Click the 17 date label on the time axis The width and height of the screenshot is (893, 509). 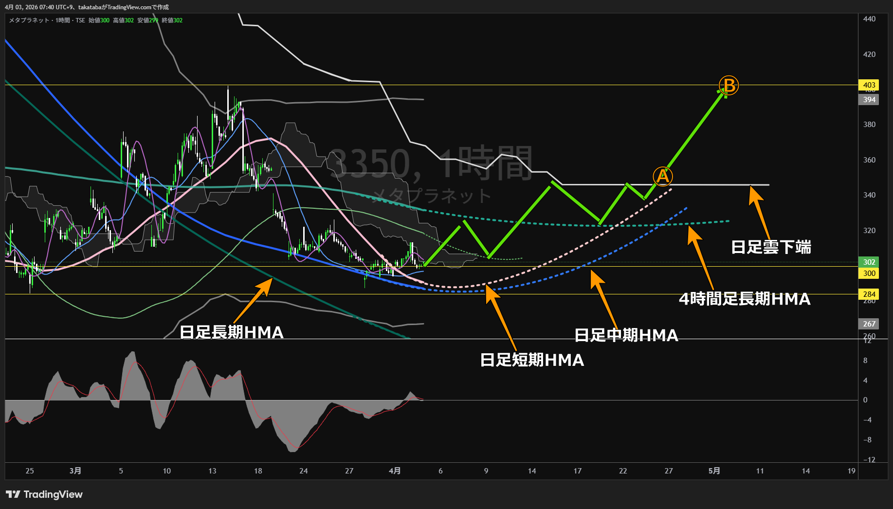[577, 471]
